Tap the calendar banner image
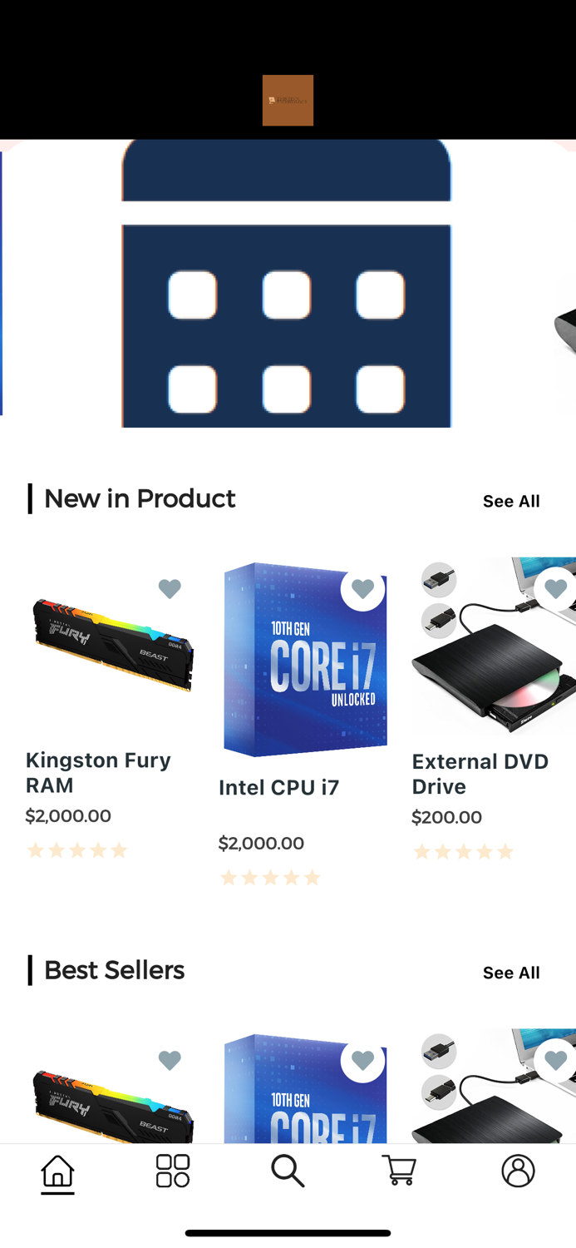 pyautogui.click(x=287, y=283)
